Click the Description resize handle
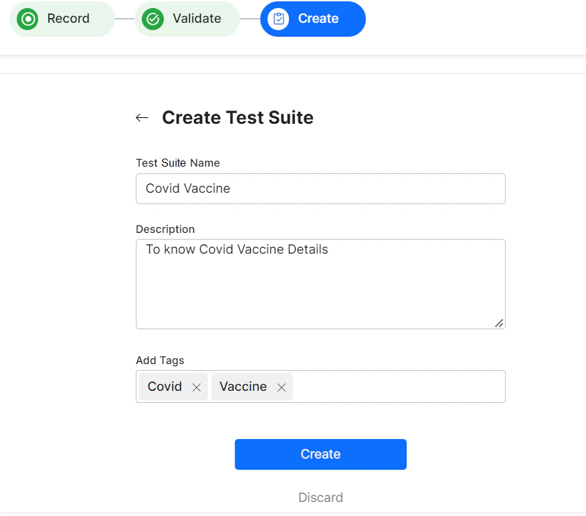Image resolution: width=586 pixels, height=516 pixels. coord(499,324)
